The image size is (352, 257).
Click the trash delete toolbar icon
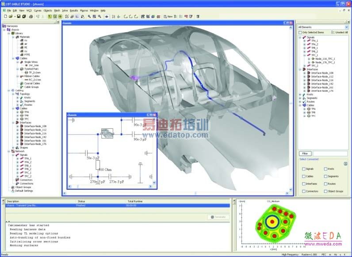coord(198,16)
